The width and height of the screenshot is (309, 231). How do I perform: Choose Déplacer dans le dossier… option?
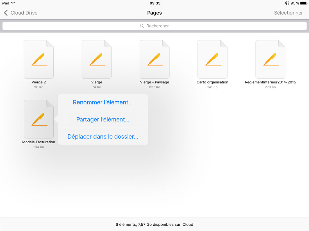click(x=103, y=137)
